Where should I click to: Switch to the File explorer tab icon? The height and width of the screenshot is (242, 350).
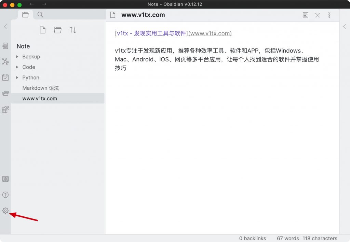point(25,15)
